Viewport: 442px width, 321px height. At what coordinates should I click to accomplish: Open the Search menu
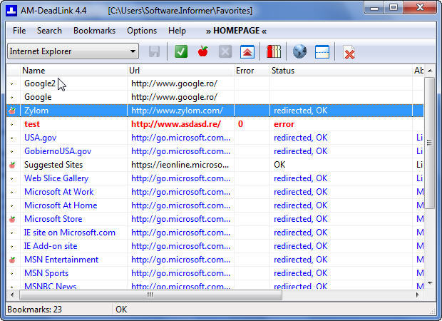tap(49, 31)
